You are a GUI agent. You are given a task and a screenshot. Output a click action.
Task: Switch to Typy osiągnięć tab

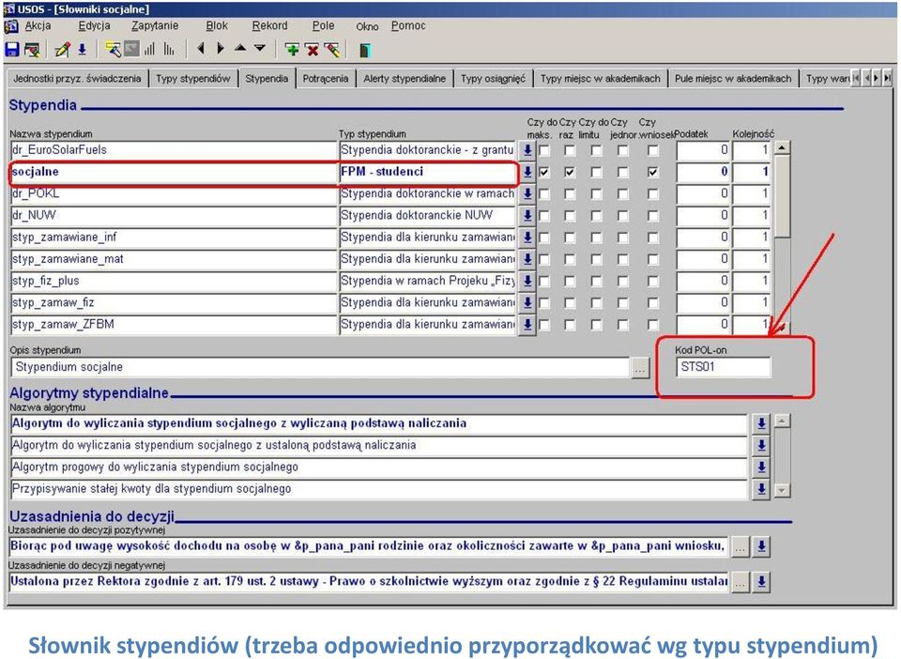pos(493,79)
